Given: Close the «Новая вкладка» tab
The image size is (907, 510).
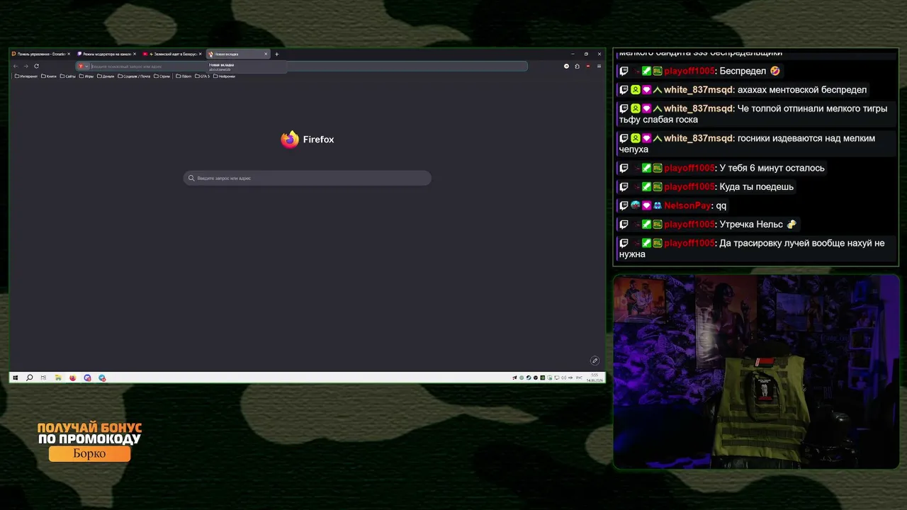Looking at the screenshot, I should pos(266,54).
